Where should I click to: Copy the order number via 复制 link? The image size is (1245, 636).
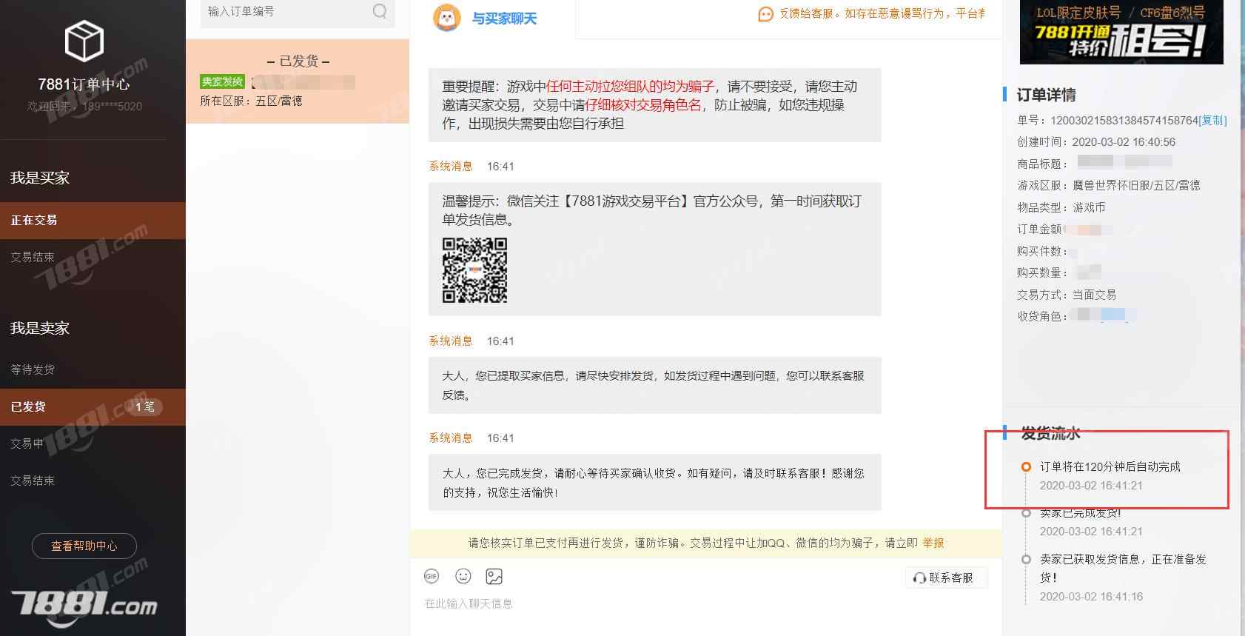click(1212, 120)
